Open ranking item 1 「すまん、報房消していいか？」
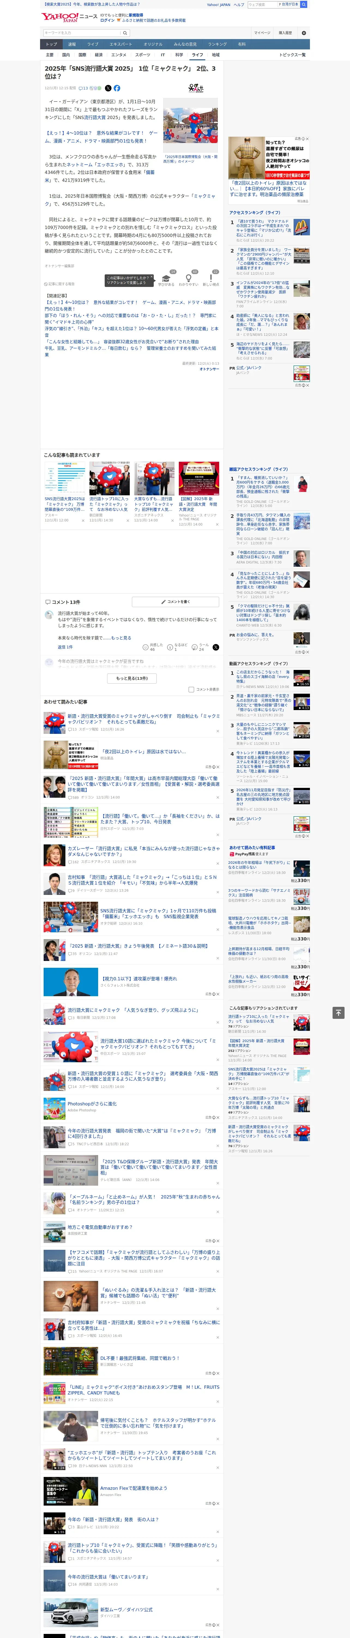 pyautogui.click(x=263, y=486)
